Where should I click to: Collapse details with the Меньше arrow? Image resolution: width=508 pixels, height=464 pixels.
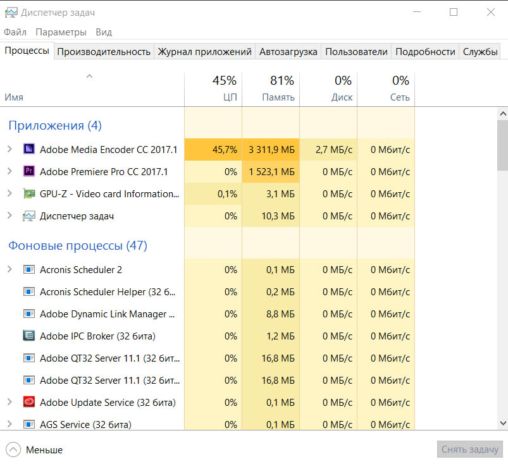13,449
